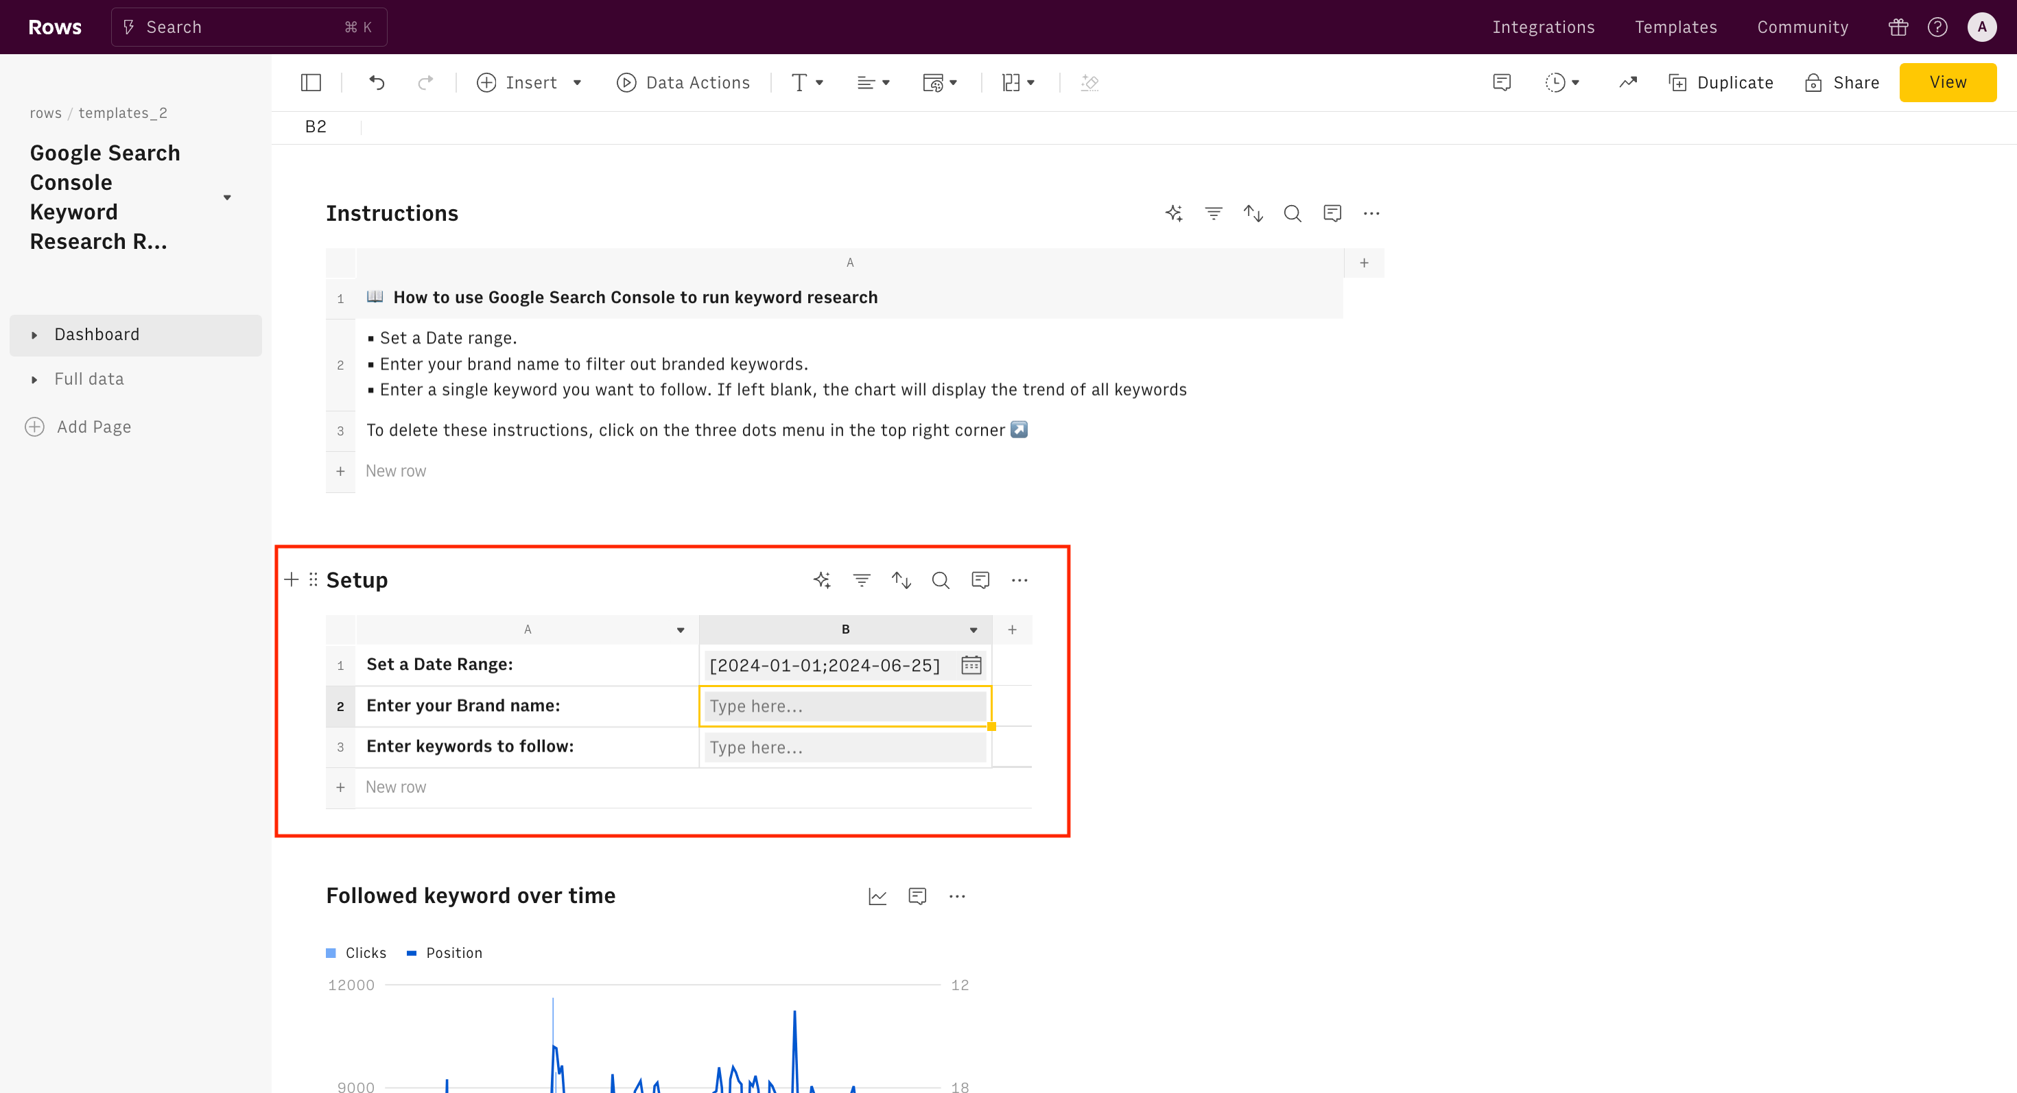
Task: Open three dots menu of Instructions table
Action: (x=1371, y=213)
